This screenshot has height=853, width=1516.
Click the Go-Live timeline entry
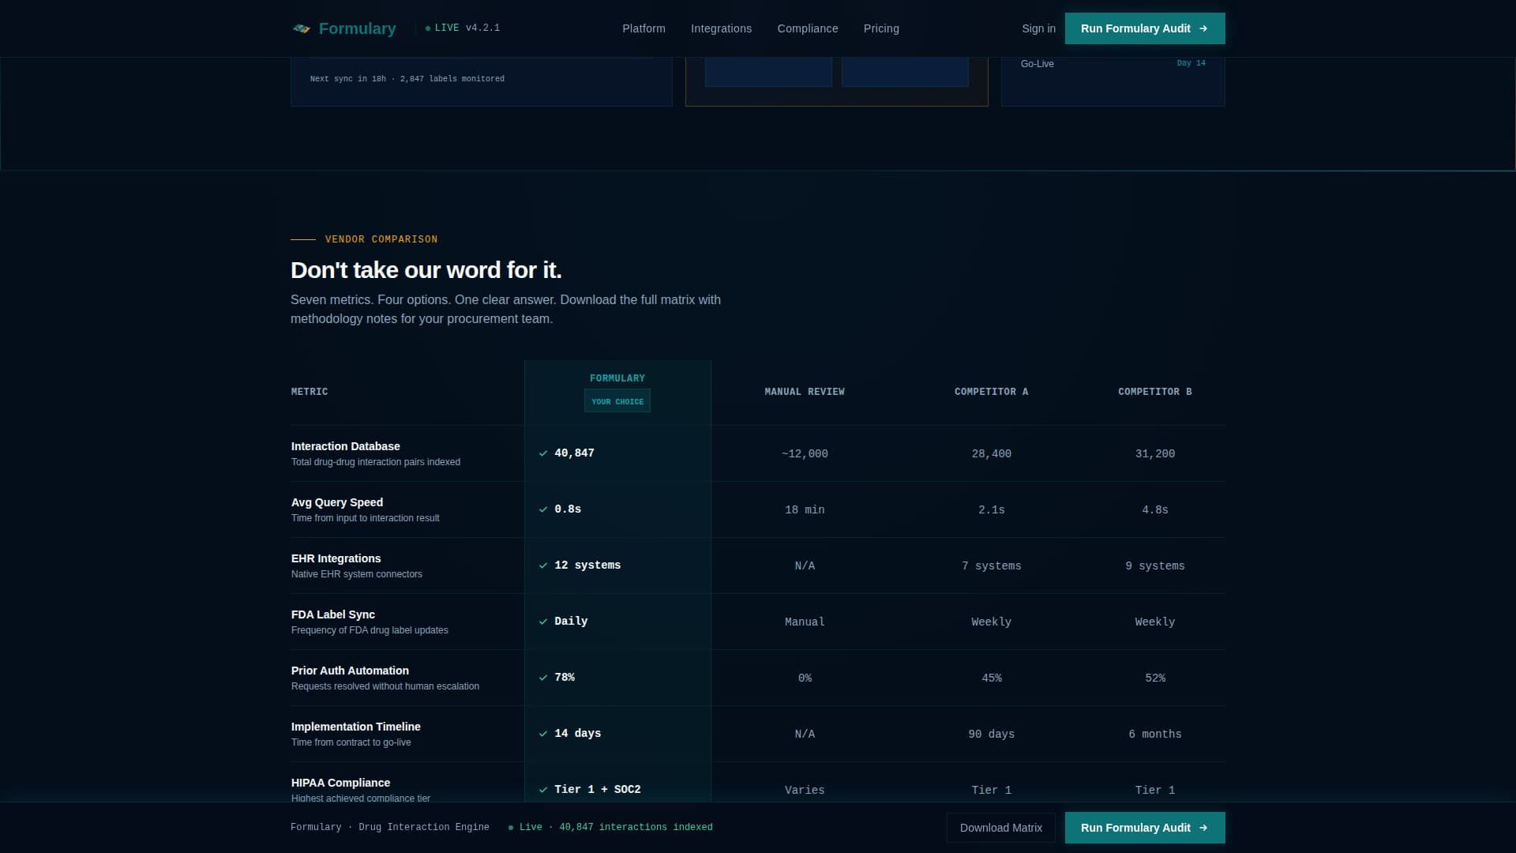click(x=1038, y=64)
